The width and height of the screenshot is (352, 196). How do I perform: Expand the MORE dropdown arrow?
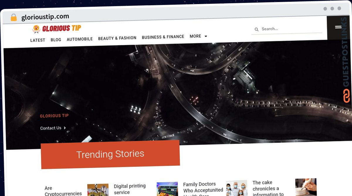[x=206, y=36]
